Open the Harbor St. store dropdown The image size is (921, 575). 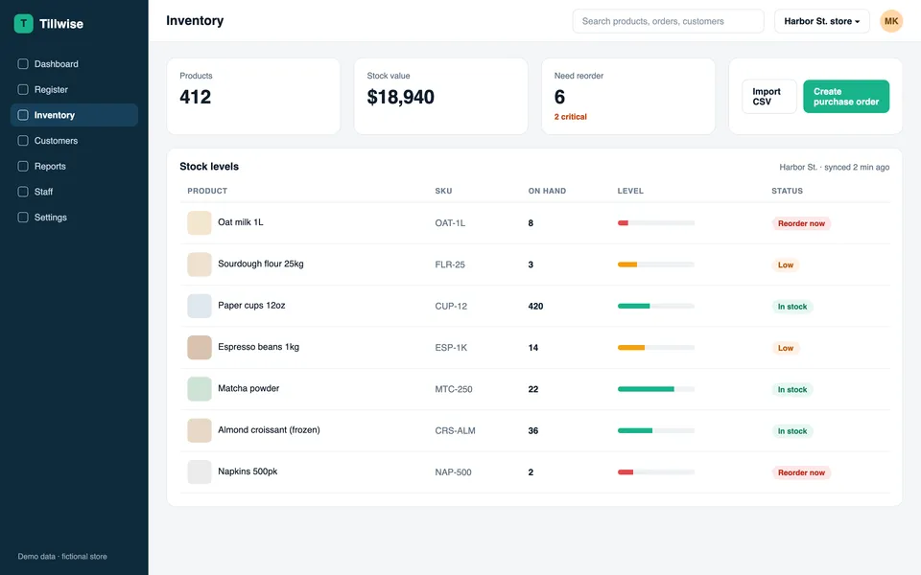[x=822, y=21]
